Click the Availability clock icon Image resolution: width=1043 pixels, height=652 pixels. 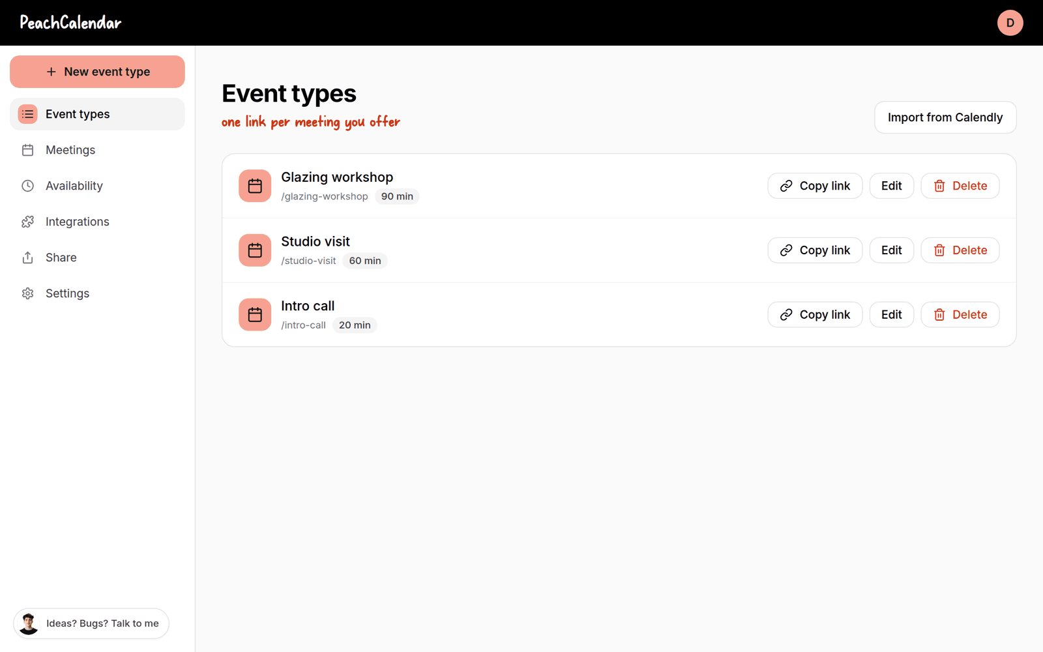(x=27, y=186)
